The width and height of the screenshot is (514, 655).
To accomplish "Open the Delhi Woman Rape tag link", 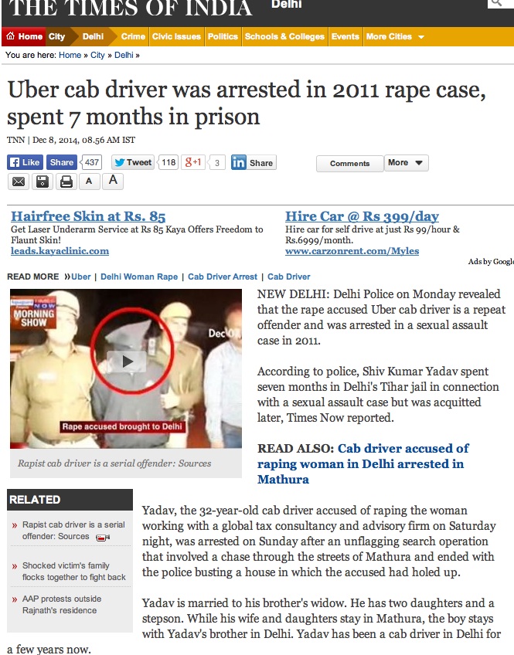I will coord(139,277).
